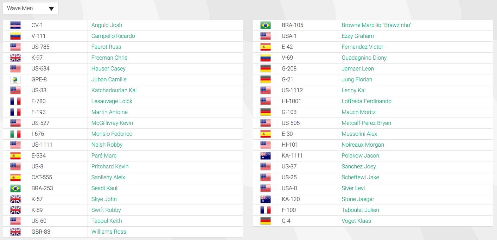497x240 pixels.
Task: Open Swift Robby's rider link
Action: (106, 210)
